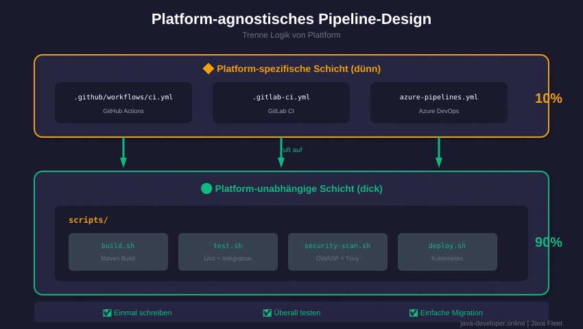Click the middle arrow labeled ruft auf
583x329 pixels.
point(281,152)
